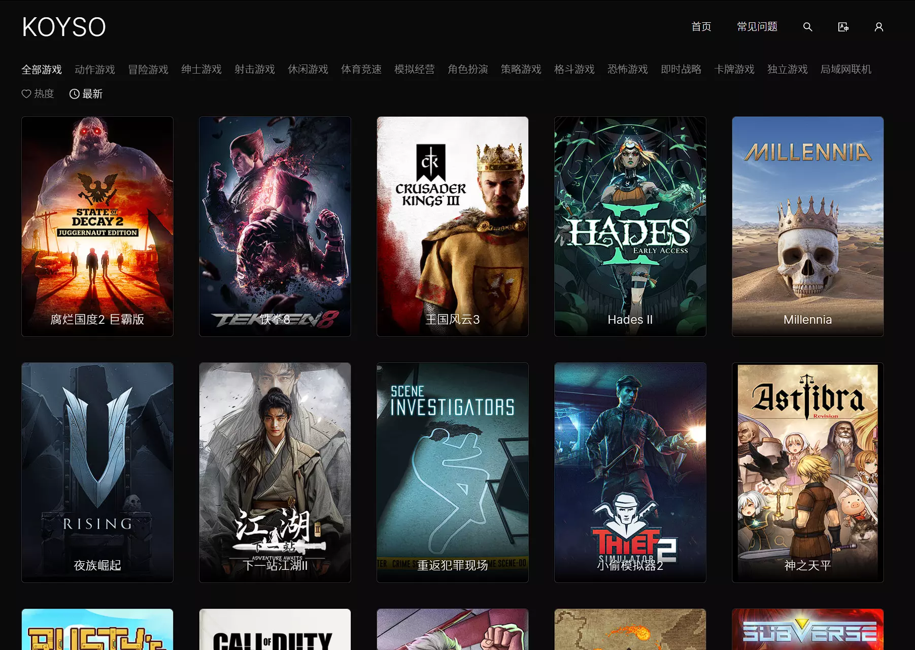Image resolution: width=915 pixels, height=650 pixels.
Task: Sort games by 最新 clock option
Action: click(x=86, y=94)
